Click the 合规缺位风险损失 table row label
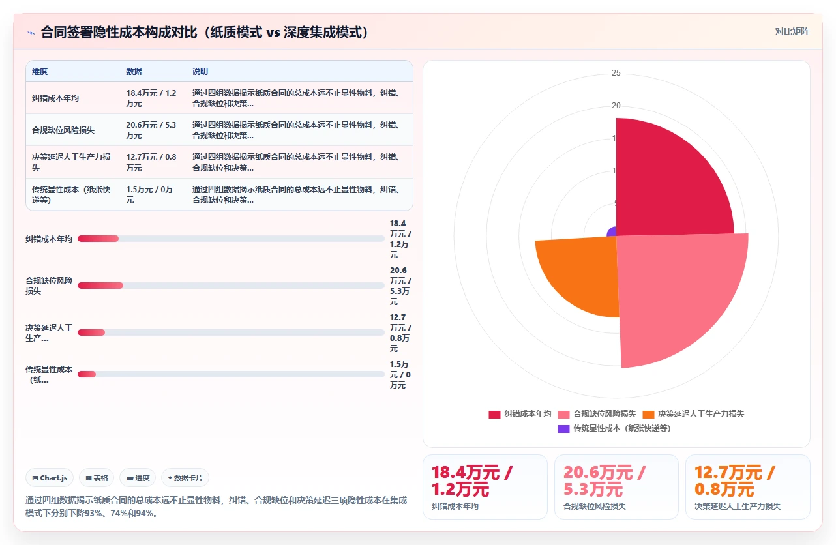 63,130
